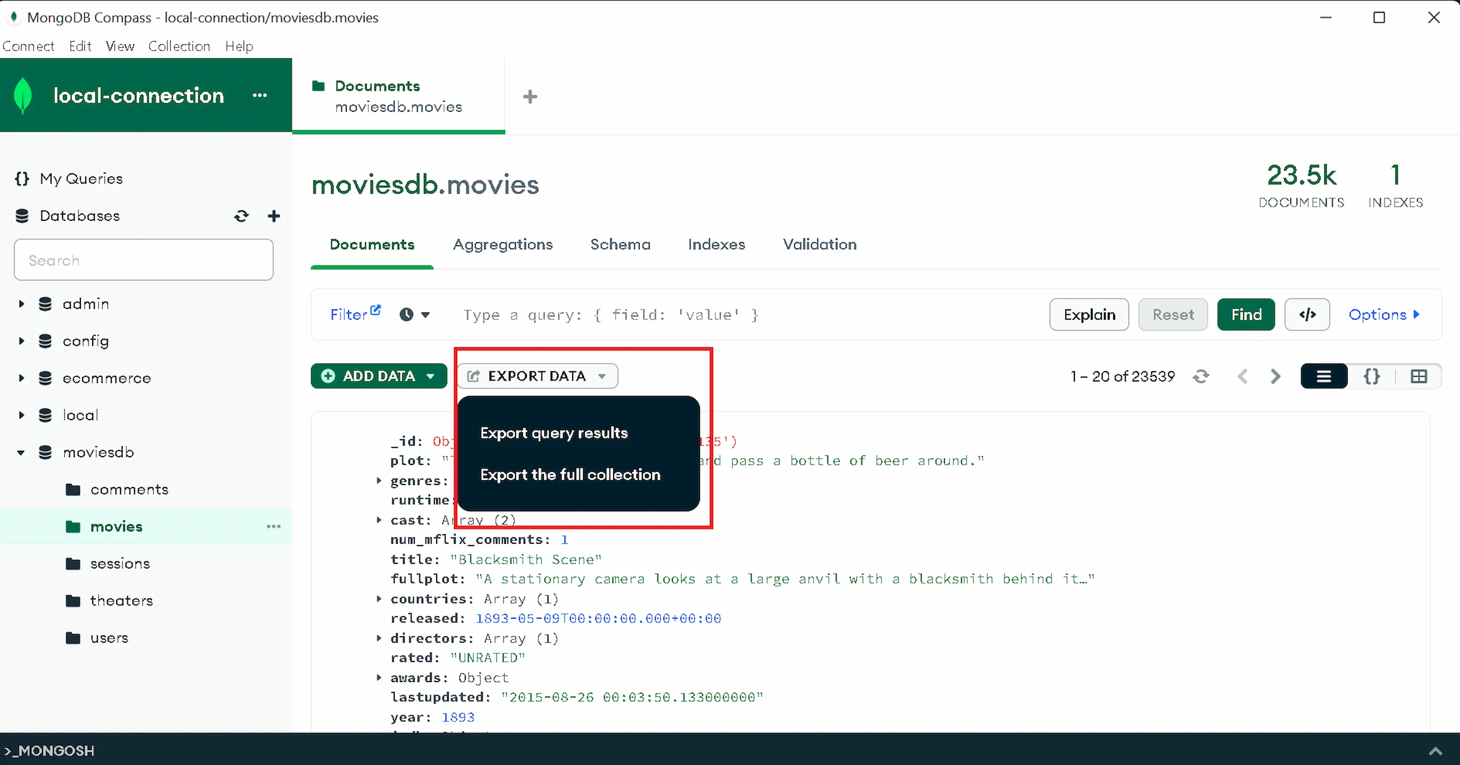This screenshot has height=765, width=1460.
Task: Switch to the Aggregations tab
Action: pos(503,244)
